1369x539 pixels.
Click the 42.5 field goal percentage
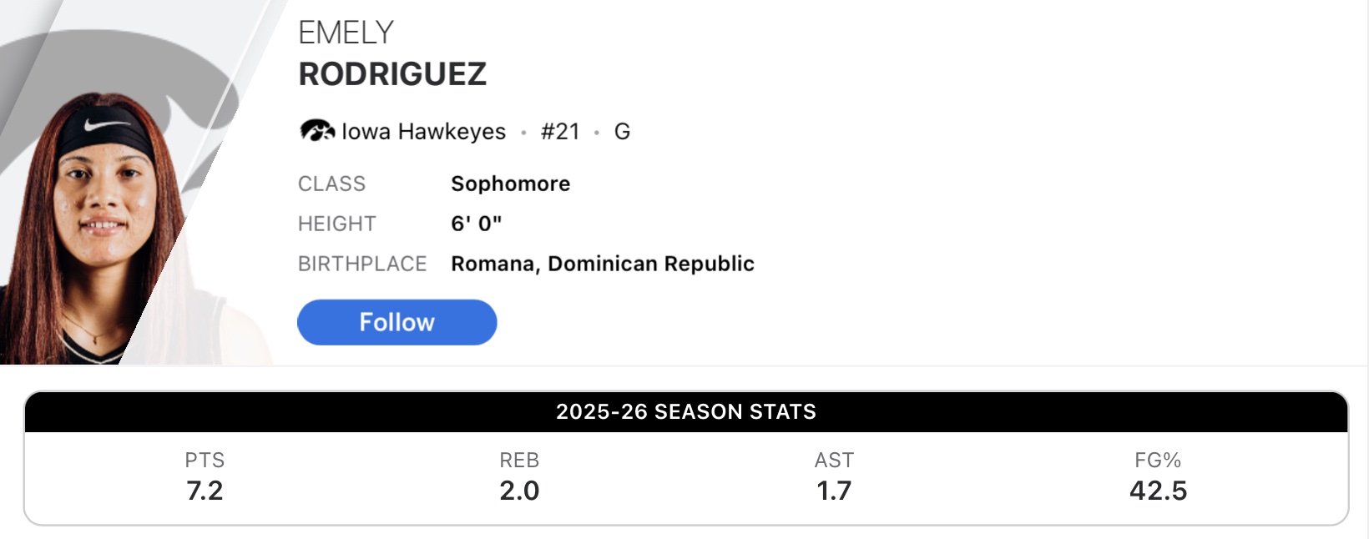tap(1158, 491)
